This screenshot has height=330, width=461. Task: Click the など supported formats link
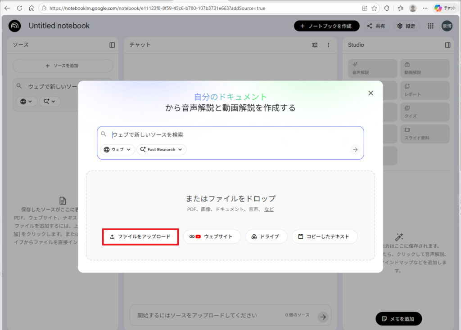pyautogui.click(x=269, y=210)
